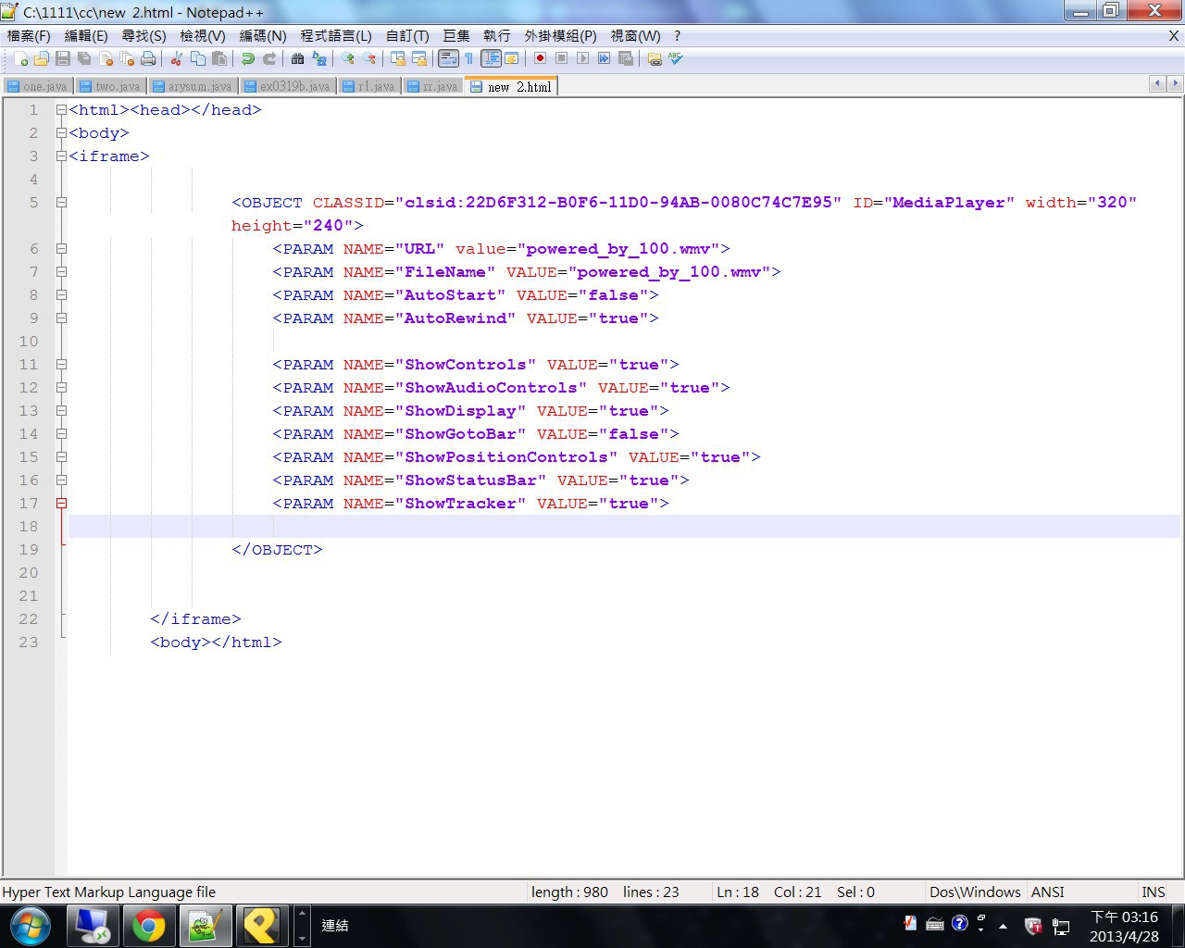Open the 編碼(N) encoding menu
This screenshot has height=948, width=1185.
pyautogui.click(x=263, y=36)
